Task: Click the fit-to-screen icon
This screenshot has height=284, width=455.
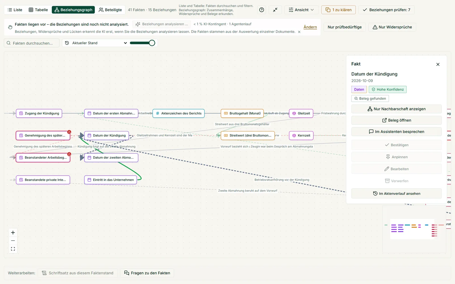Action: 13,249
